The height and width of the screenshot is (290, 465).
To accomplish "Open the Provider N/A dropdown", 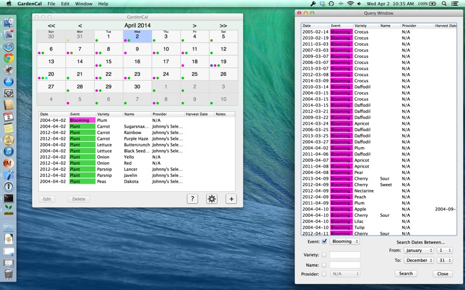I will (345, 274).
